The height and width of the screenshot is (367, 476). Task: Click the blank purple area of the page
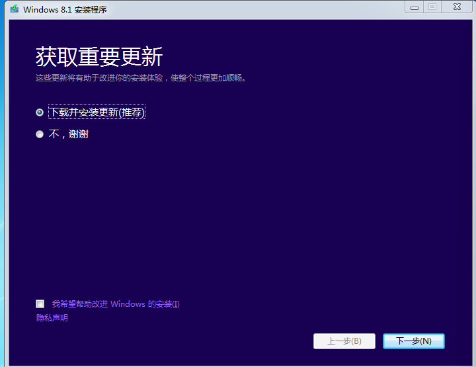[x=264, y=212]
